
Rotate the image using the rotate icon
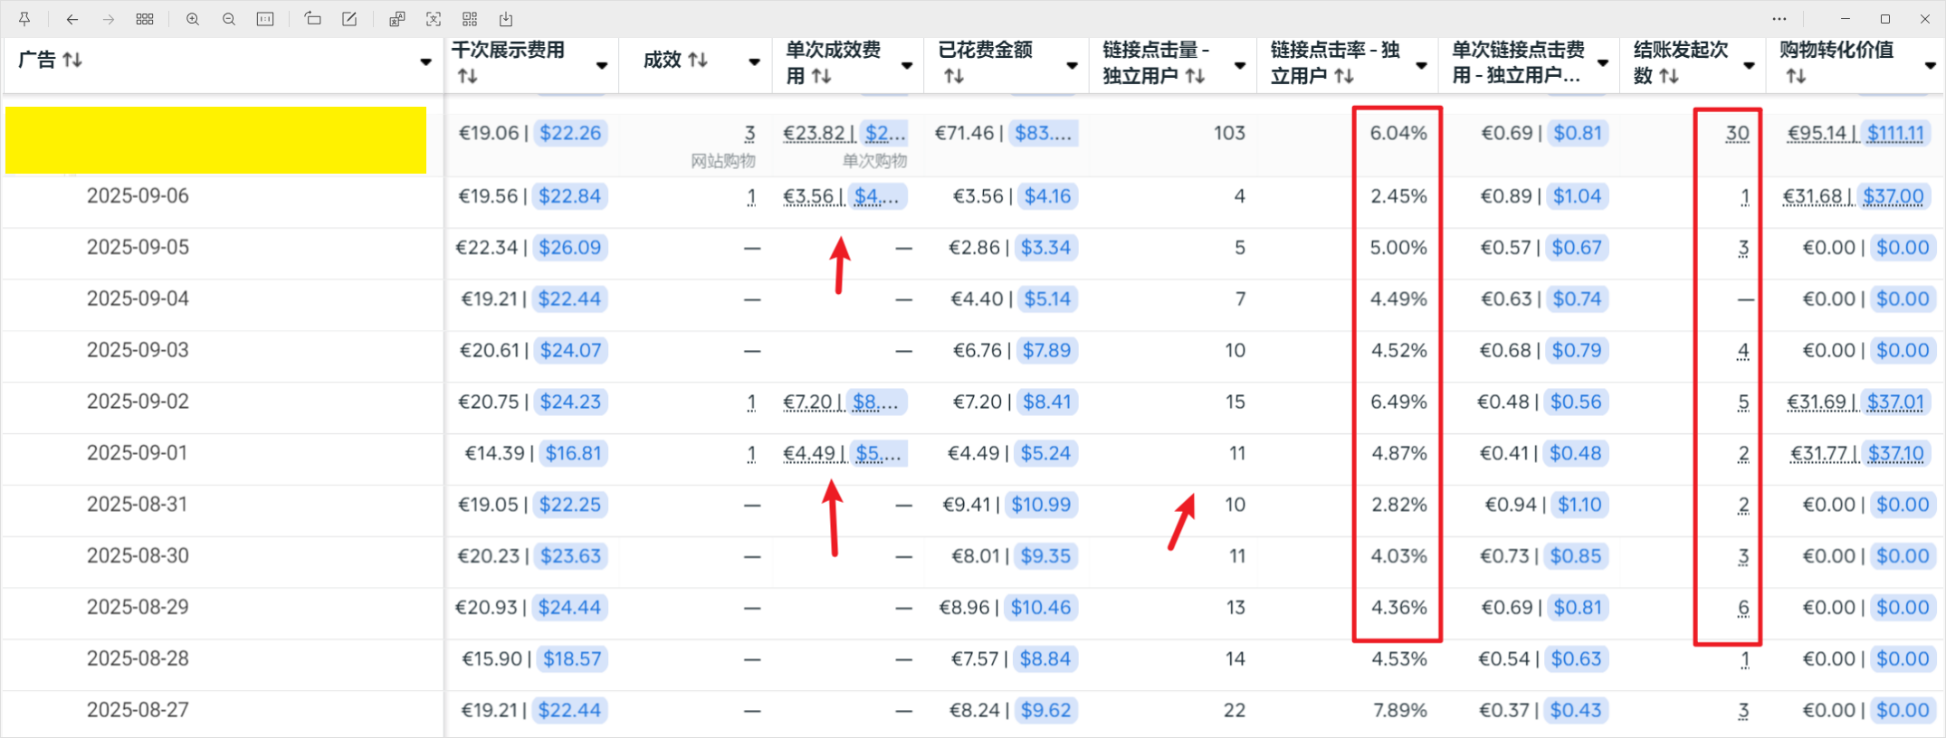point(313,19)
